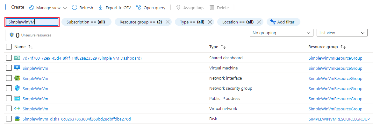
Task: Click the Manage view gear icon
Action: [x=31, y=8]
